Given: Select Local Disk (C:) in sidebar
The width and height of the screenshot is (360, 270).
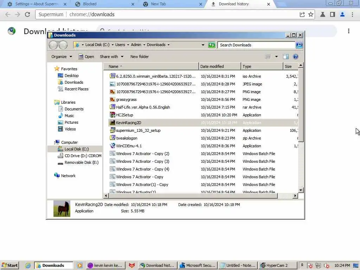Looking at the screenshot, I should 73,149.
